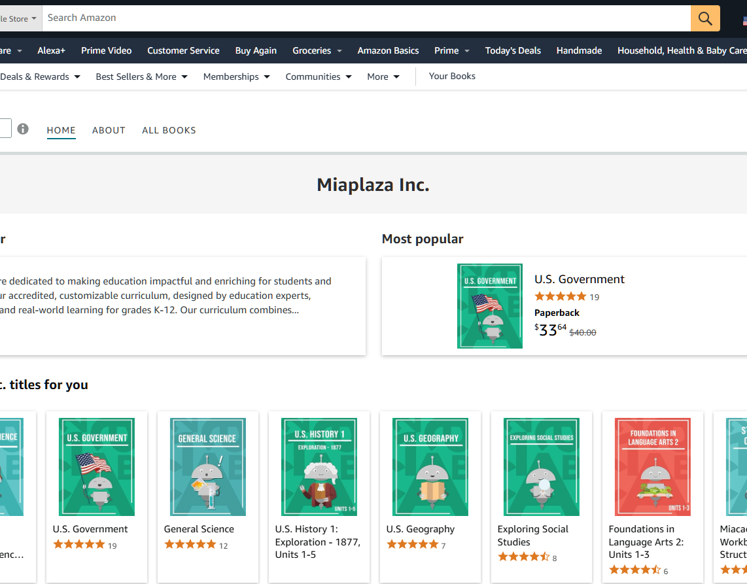Image resolution: width=747 pixels, height=584 pixels.
Task: Open the U.S. History 1 book cover
Action: [319, 467]
